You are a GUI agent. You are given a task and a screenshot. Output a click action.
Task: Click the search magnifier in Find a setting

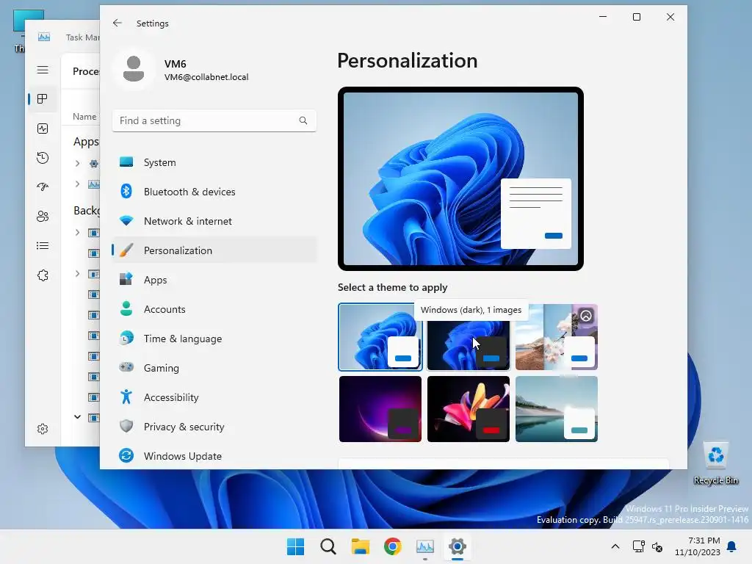303,120
